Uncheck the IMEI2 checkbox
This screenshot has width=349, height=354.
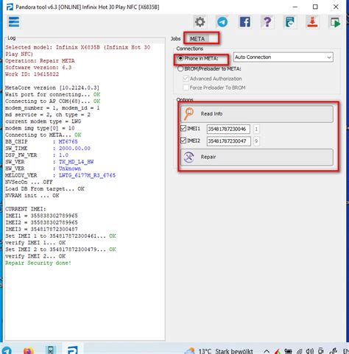click(x=183, y=141)
